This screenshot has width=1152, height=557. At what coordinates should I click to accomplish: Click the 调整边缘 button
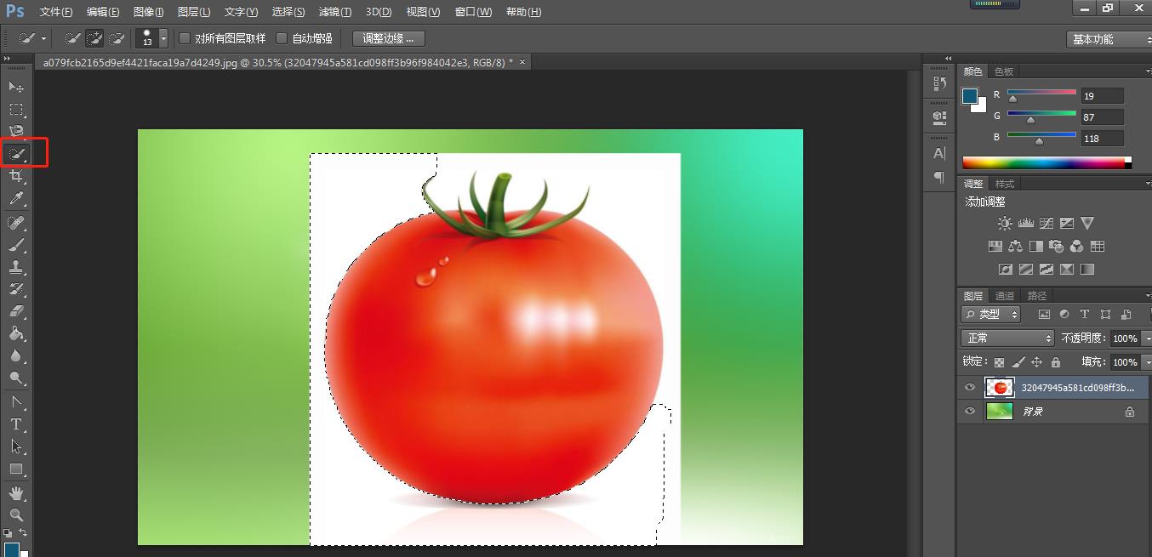point(388,38)
